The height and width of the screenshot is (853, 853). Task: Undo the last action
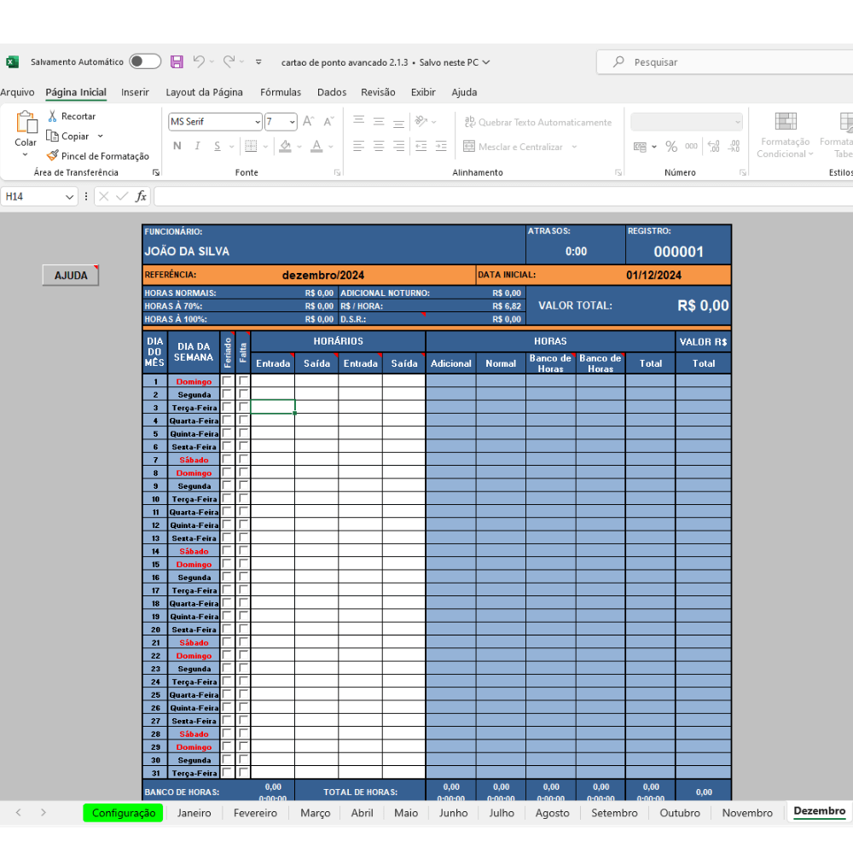pyautogui.click(x=199, y=62)
